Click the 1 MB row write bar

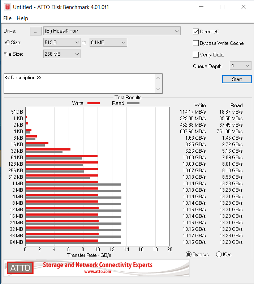tap(62, 182)
